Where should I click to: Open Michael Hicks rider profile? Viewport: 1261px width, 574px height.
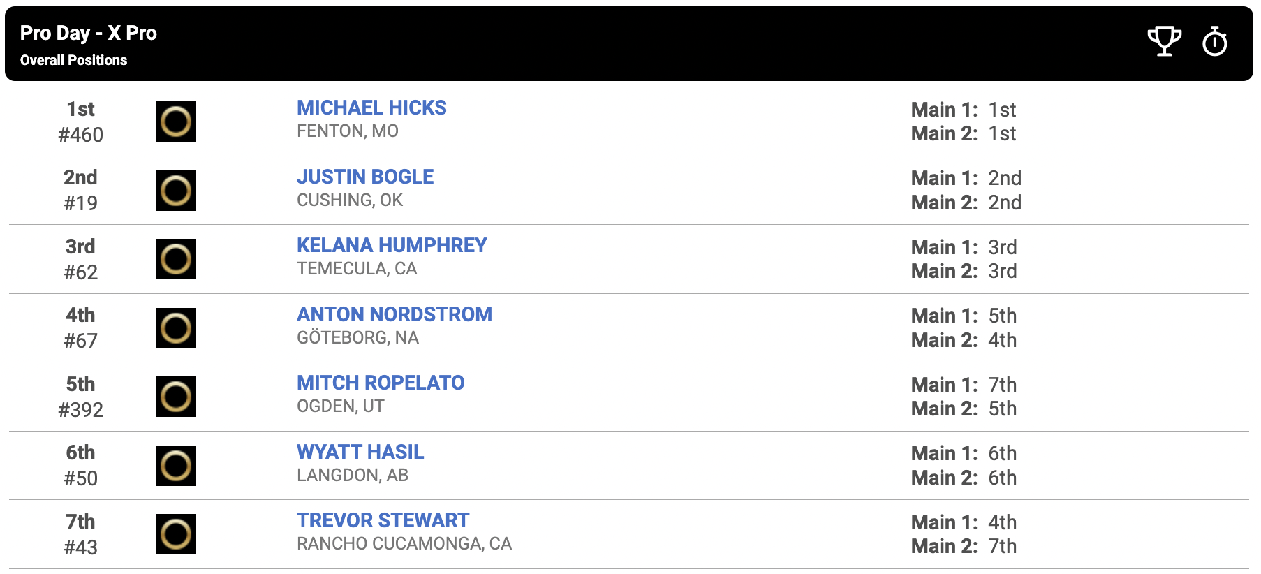[371, 108]
